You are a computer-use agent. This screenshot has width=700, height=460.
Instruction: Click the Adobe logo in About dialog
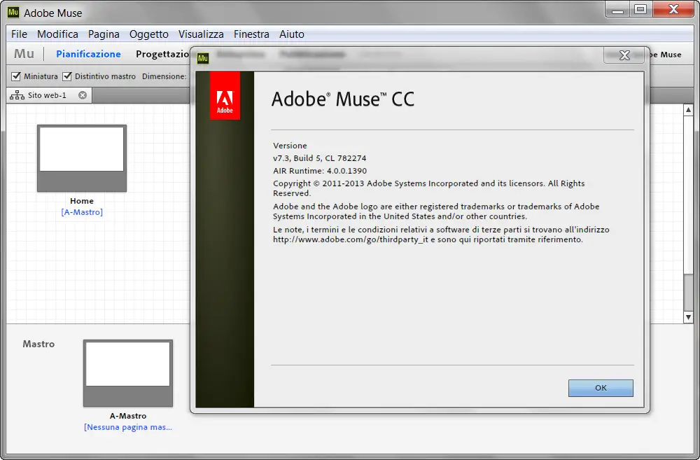(x=225, y=96)
